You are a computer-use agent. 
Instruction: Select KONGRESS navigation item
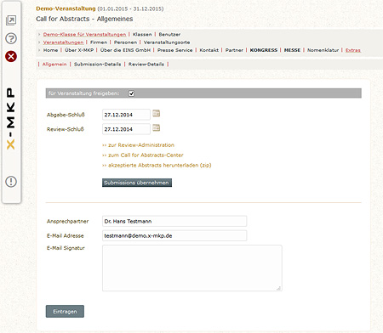pyautogui.click(x=264, y=50)
